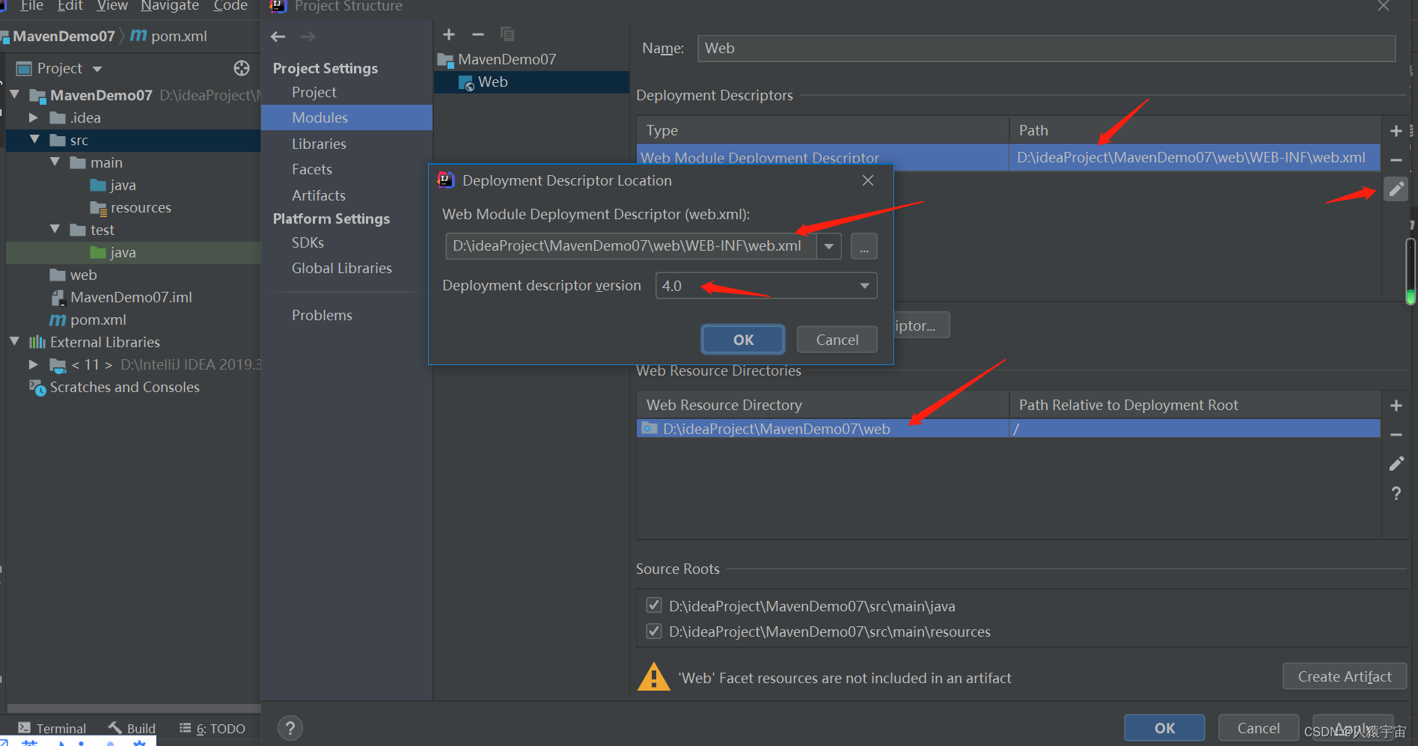Click the module Name field containing Web

tap(1046, 48)
